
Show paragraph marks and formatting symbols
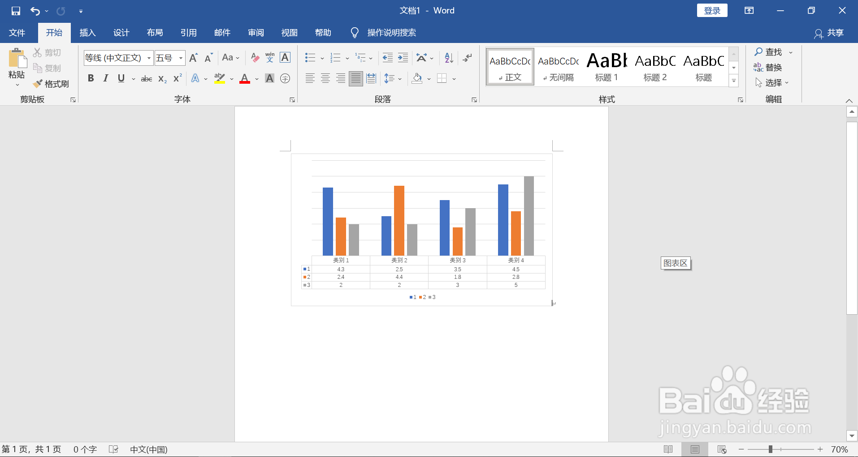click(x=468, y=58)
